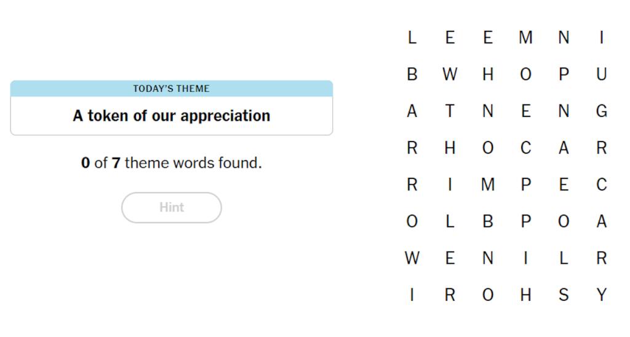The height and width of the screenshot is (337, 630).
Task: Select the H between O and S
Action: pos(525,295)
